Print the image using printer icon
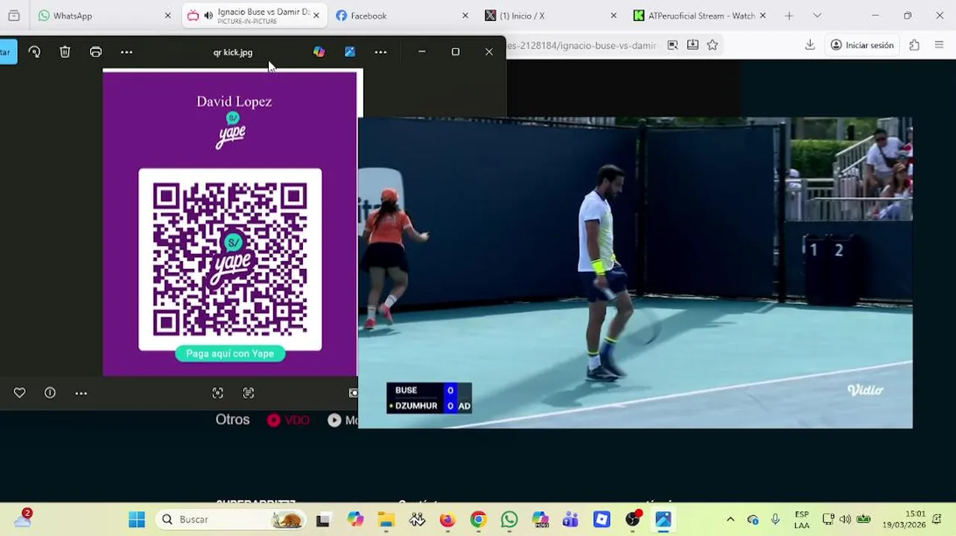Image resolution: width=956 pixels, height=536 pixels. [95, 52]
